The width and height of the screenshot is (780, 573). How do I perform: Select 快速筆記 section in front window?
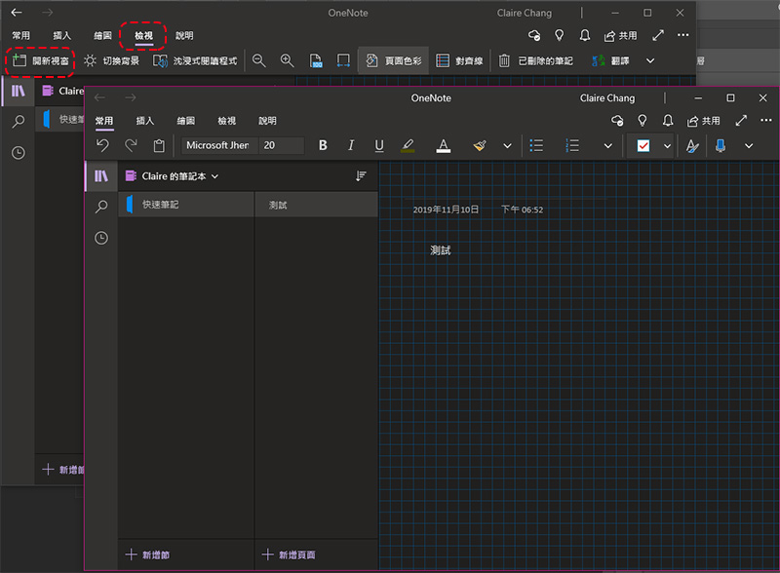click(x=186, y=205)
